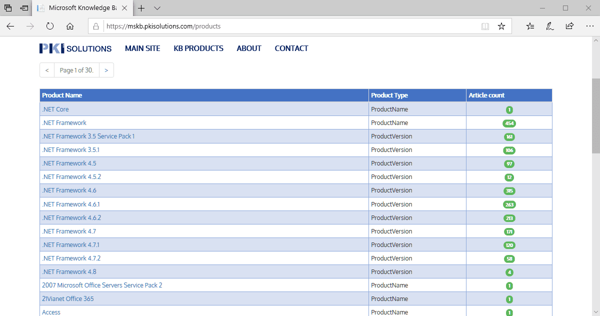Open .NET Framework 4.7 link
The height and width of the screenshot is (316, 600).
(x=69, y=231)
